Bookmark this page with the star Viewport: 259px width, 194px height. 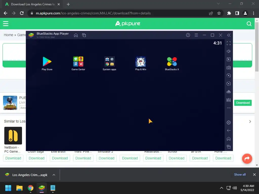219,13
